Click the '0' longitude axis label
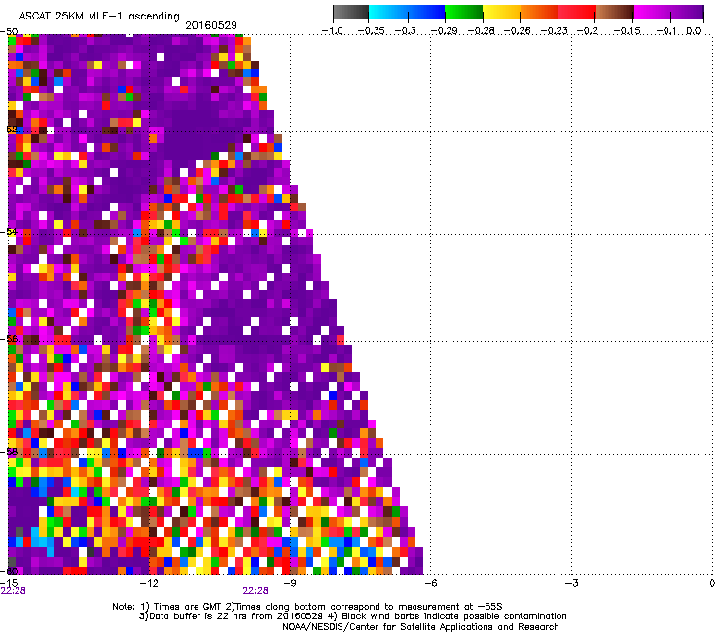This screenshot has height=633, width=720. [x=712, y=583]
